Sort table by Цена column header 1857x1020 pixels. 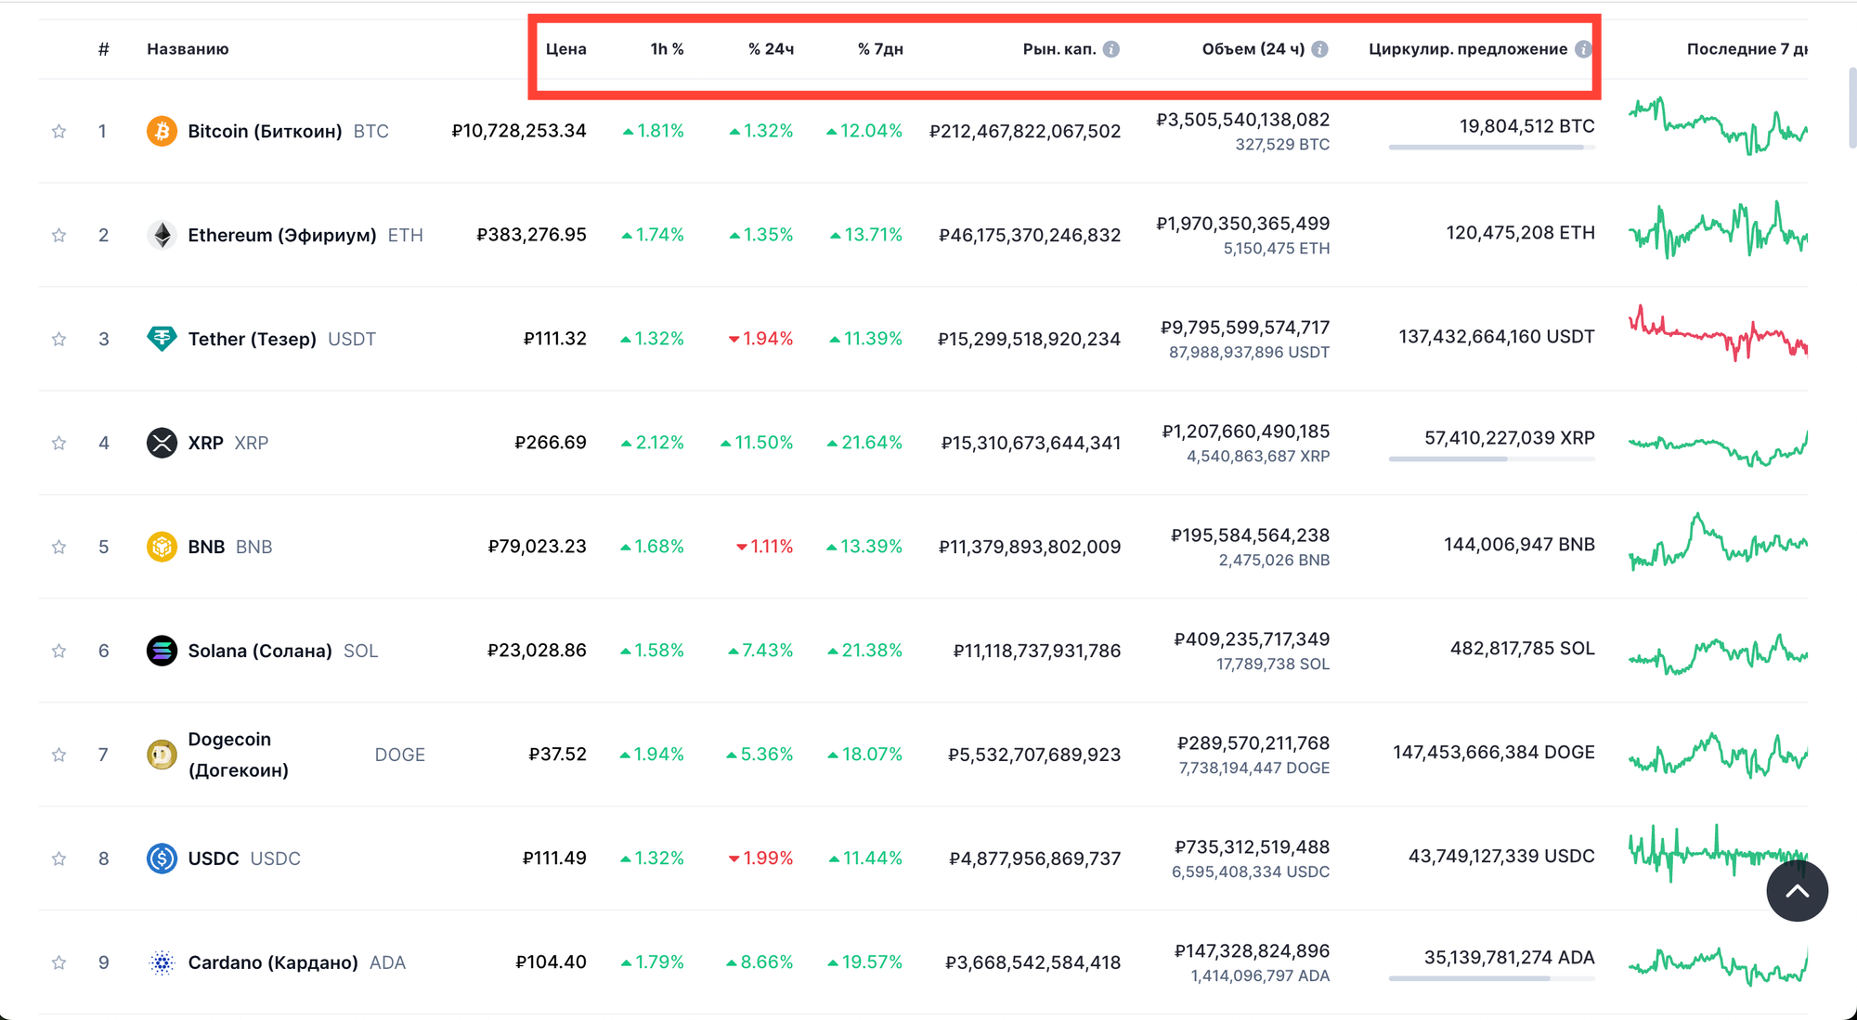565,49
